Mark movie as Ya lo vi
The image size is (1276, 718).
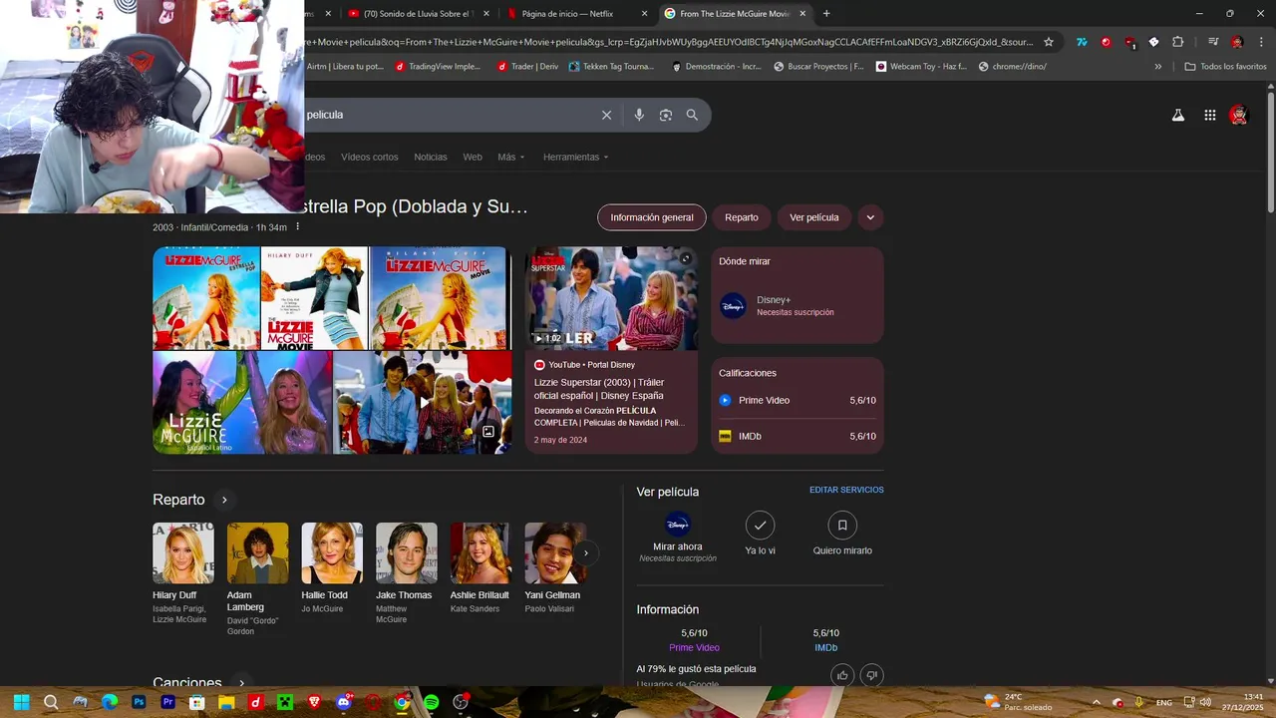760,535
